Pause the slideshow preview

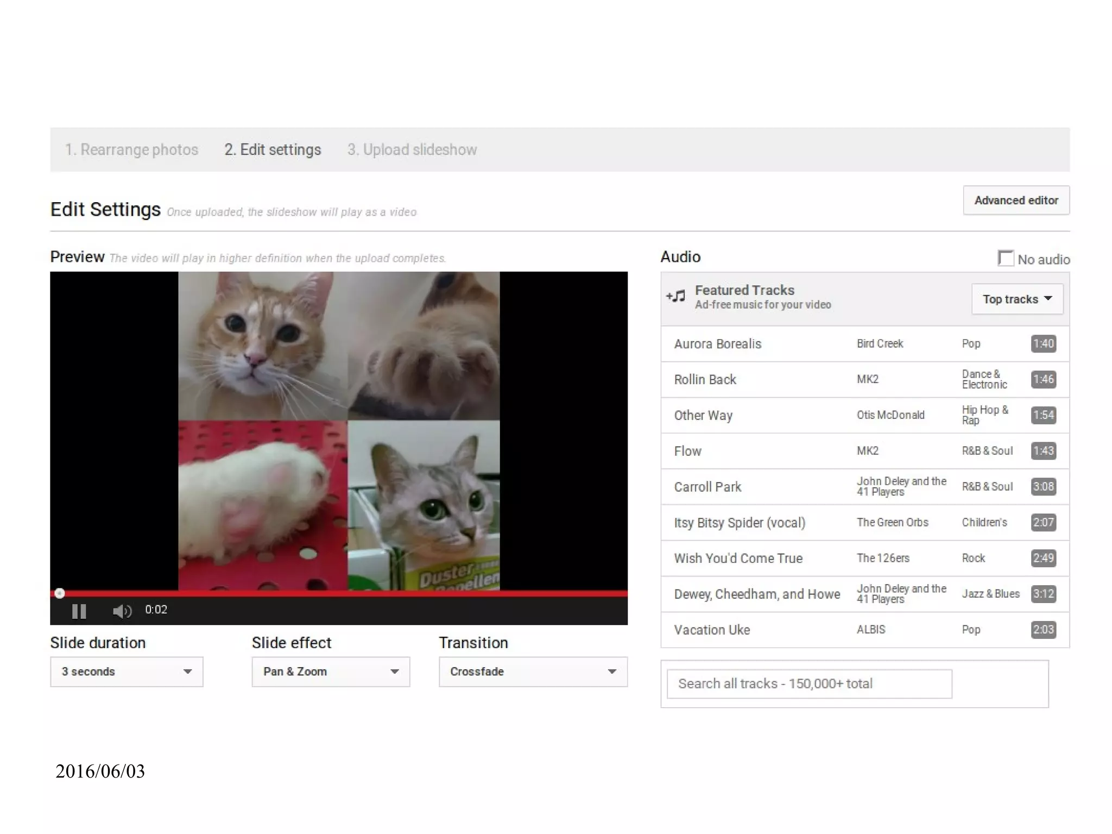79,611
